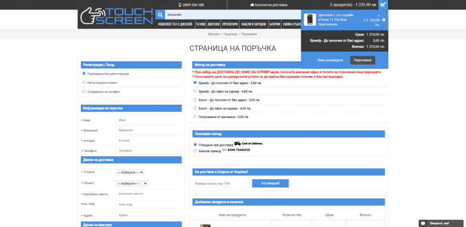Viewport: 466px width, 227px height.
Task: Click 'Безплатна доставка' in top bar
Action: coord(271,5)
